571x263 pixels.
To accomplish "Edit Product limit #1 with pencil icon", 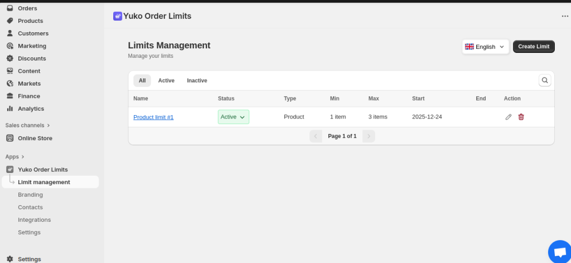I will [x=509, y=117].
